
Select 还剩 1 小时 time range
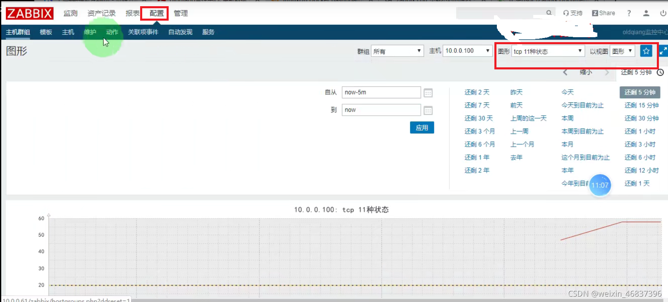(x=640, y=131)
